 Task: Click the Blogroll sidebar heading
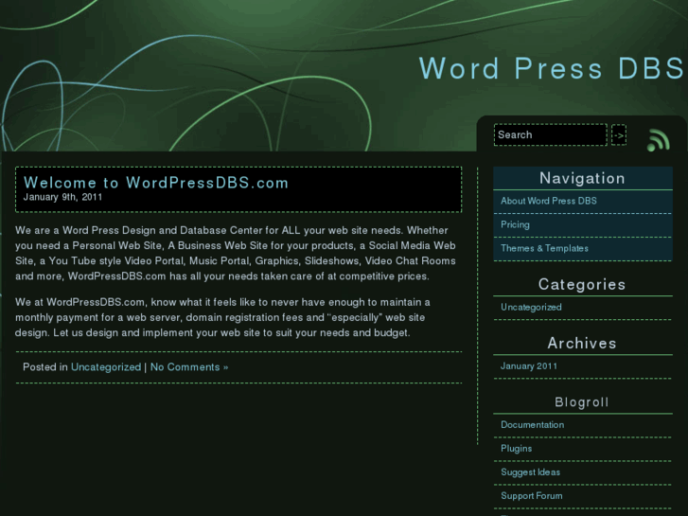coord(582,402)
